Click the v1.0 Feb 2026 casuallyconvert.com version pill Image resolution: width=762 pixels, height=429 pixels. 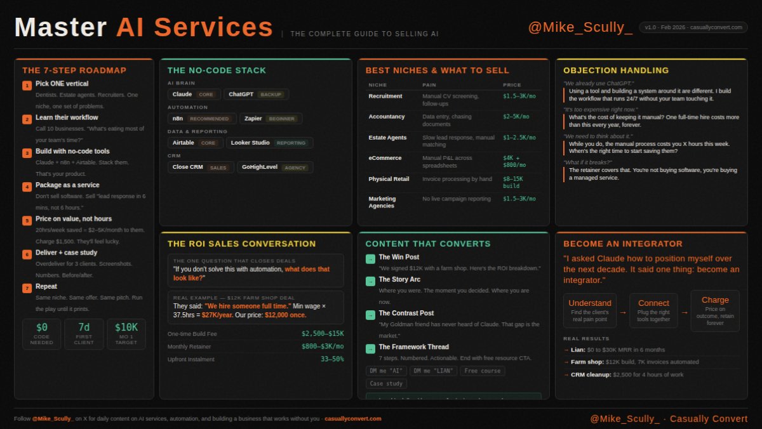coord(693,27)
